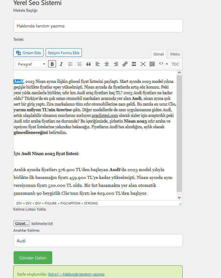Submit with Gönder Gelsin button
The height and width of the screenshot is (278, 221).
pyautogui.click(x=33, y=258)
